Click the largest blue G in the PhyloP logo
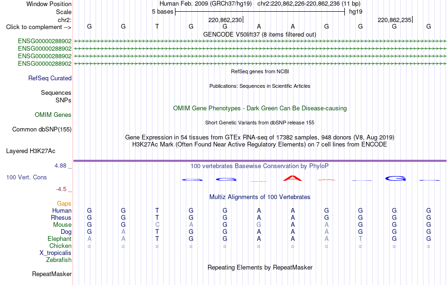Screen dimensions: 447x285 click(395, 178)
